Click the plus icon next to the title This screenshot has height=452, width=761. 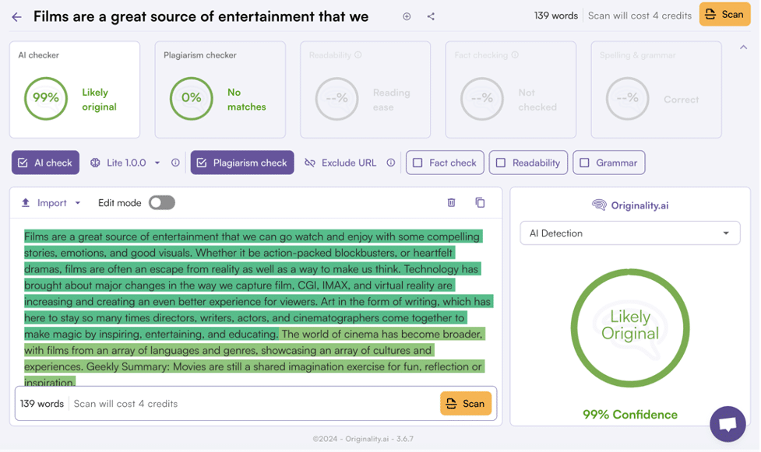point(406,16)
